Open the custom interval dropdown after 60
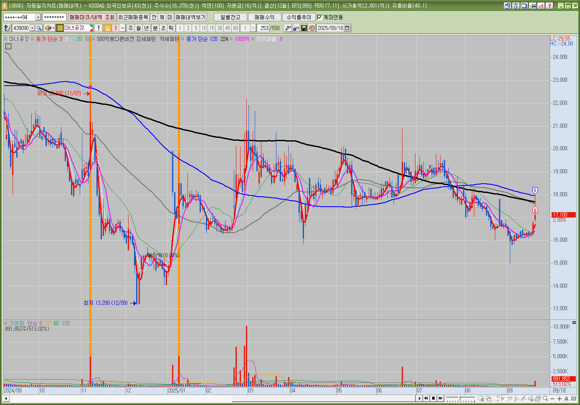The width and height of the screenshot is (580, 405). (253, 28)
